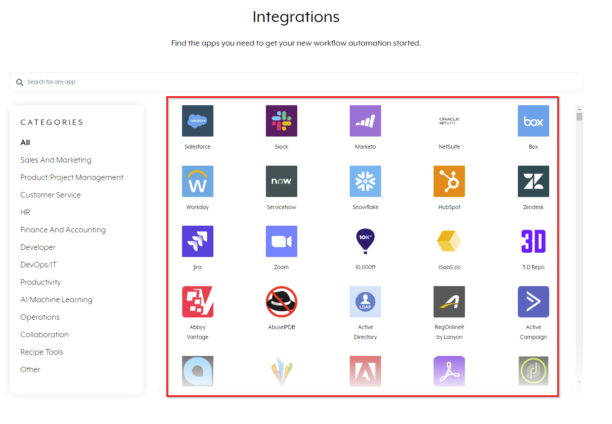
Task: Filter by Finance And Accounting
Action: [x=63, y=230]
